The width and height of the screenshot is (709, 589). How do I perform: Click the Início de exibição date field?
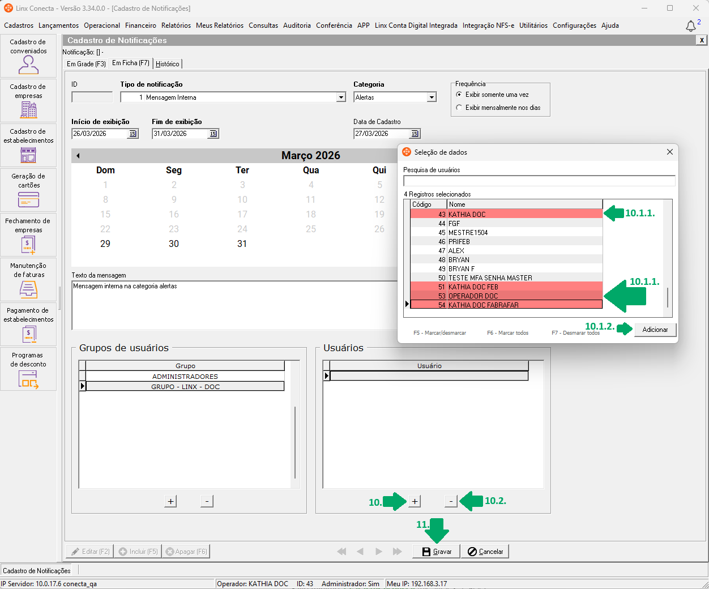tap(100, 134)
